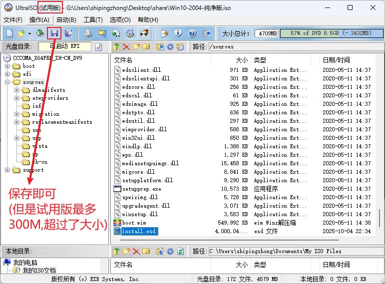Open the dropdown arrow beside Open file icon

pyautogui.click(x=29, y=33)
